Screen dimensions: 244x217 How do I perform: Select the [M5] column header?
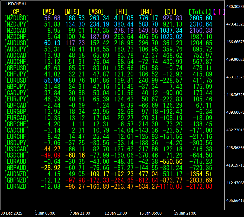pyautogui.click(x=49, y=12)
